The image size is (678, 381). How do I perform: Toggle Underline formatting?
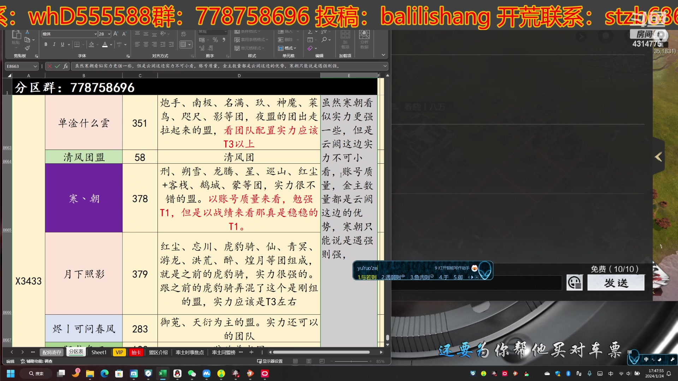(x=63, y=44)
